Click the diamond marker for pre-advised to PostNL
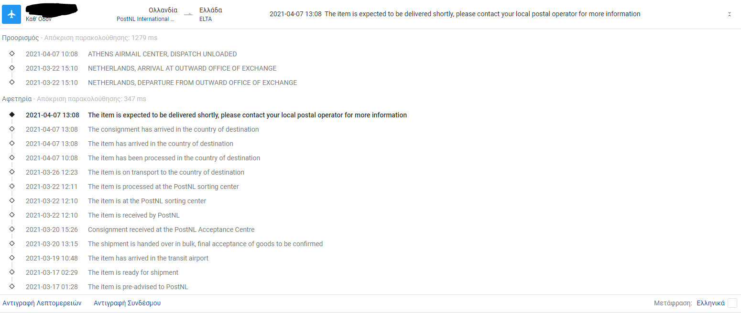Viewport: 741px width, 313px height. [x=12, y=287]
